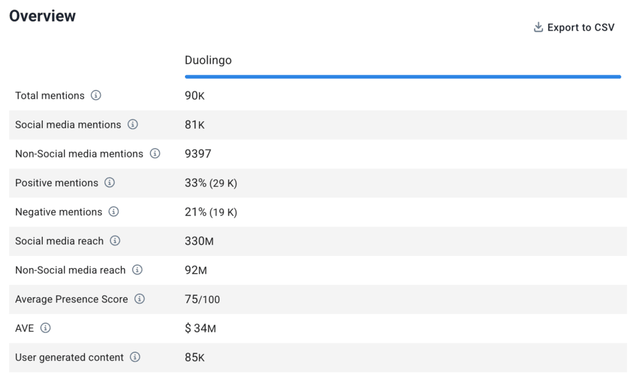The height and width of the screenshot is (379, 638).
Task: Click the Overview heading
Action: click(x=43, y=16)
